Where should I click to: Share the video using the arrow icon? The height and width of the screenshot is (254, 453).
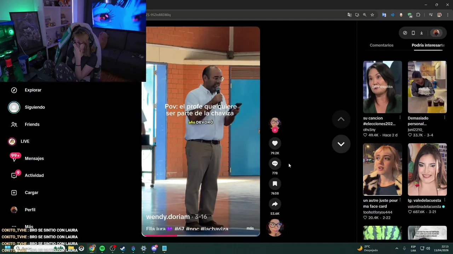click(275, 204)
